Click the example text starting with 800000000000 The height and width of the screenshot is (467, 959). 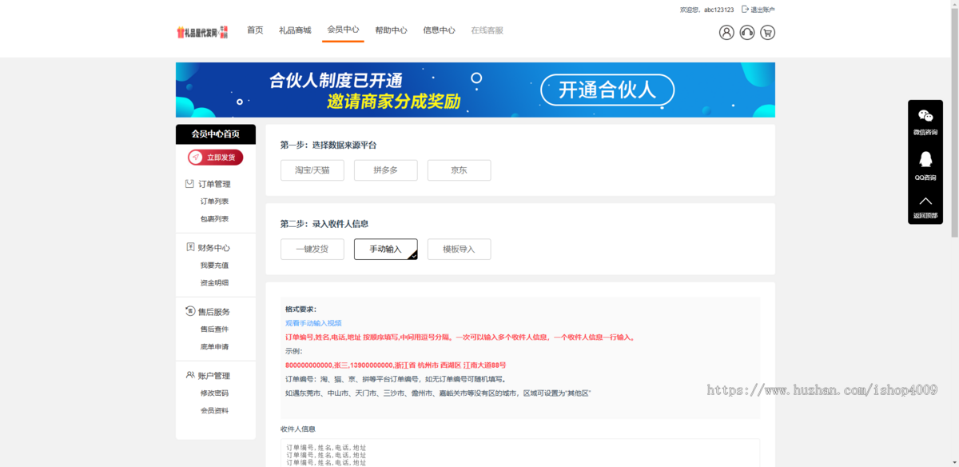point(396,365)
